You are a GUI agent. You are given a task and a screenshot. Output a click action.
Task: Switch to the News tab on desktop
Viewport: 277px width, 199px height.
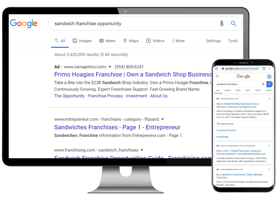pyautogui.click(x=107, y=41)
